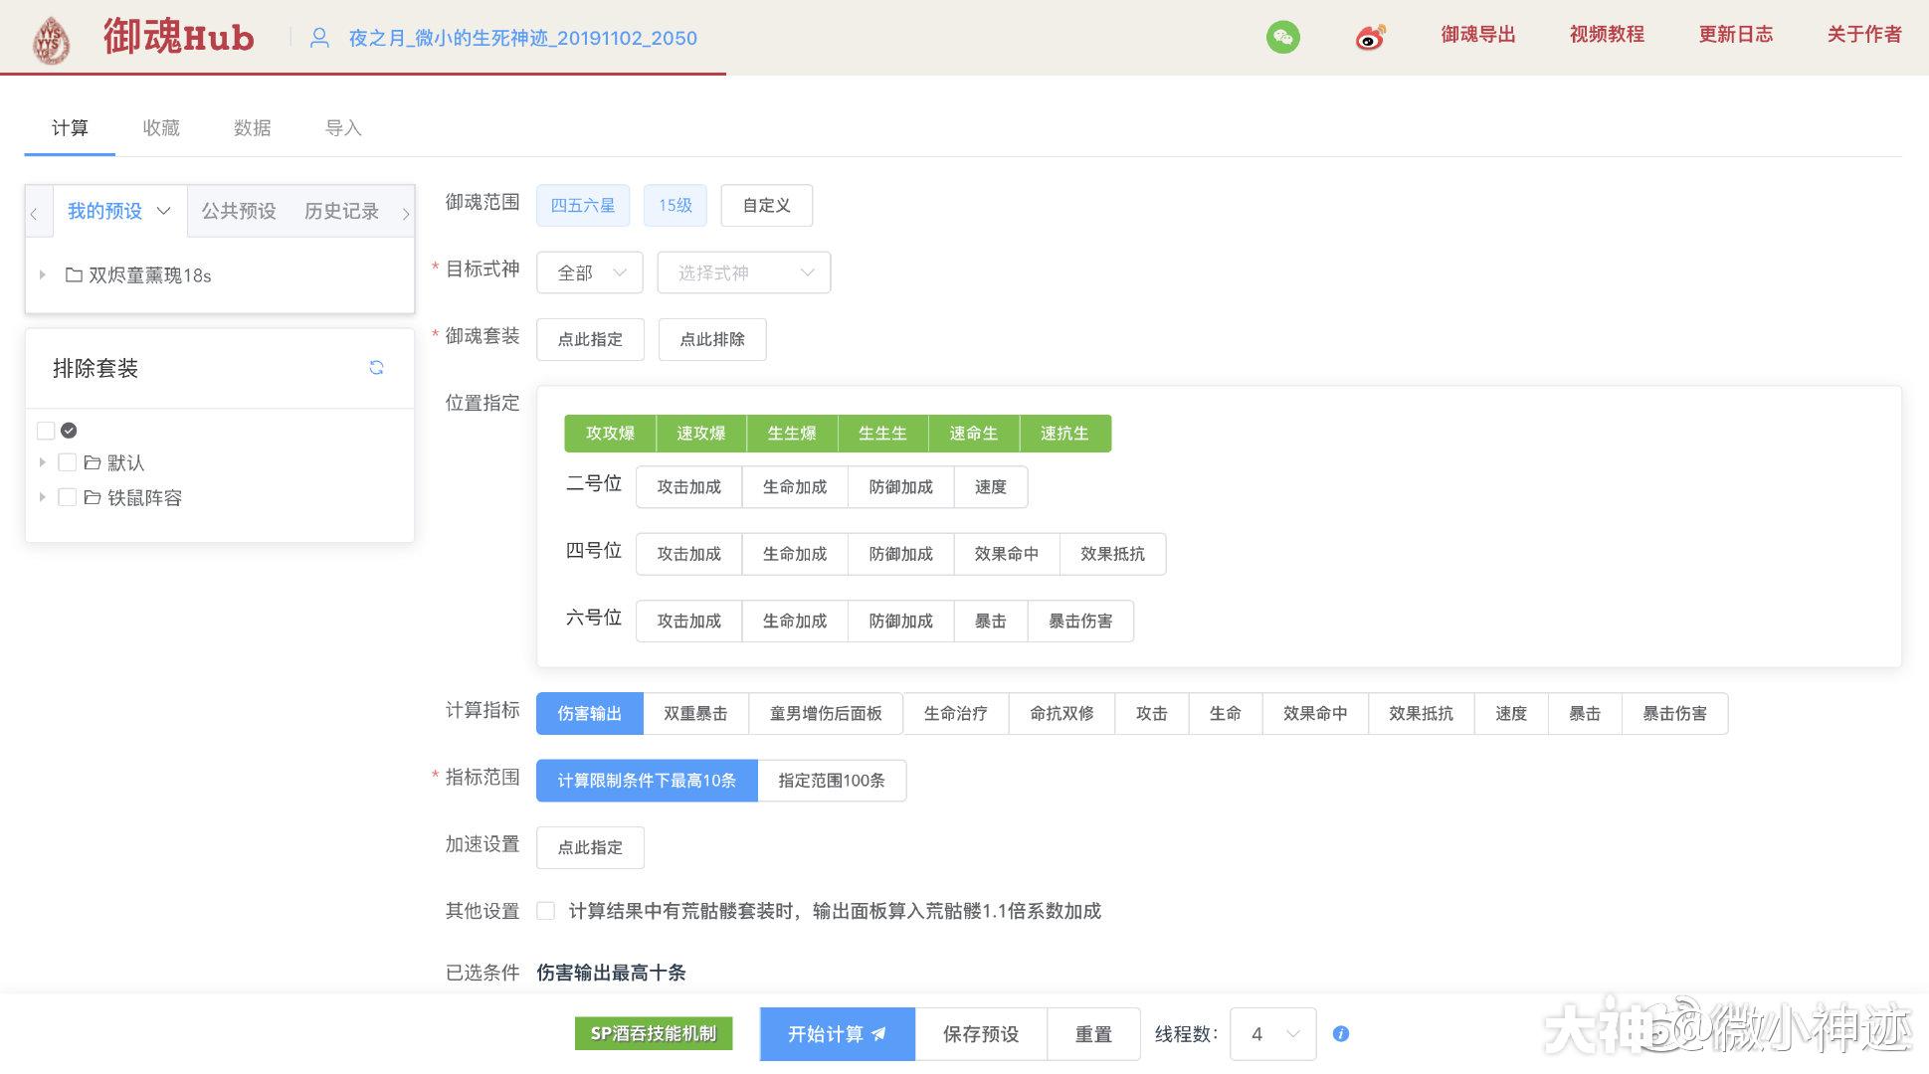
Task: Open the WeChat icon link
Action: pos(1282,37)
